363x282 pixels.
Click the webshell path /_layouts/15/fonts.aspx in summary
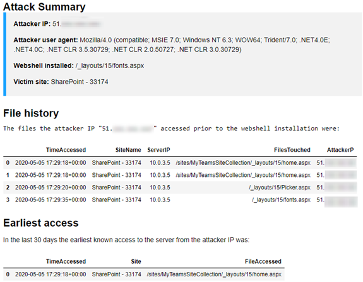pyautogui.click(x=110, y=65)
